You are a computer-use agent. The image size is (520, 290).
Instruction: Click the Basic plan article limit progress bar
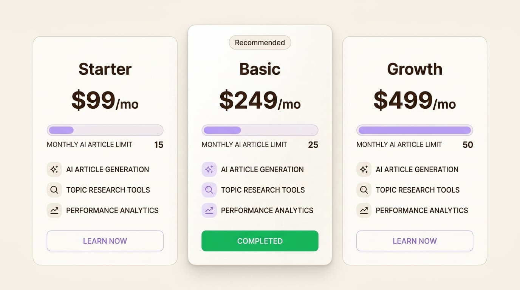point(260,130)
